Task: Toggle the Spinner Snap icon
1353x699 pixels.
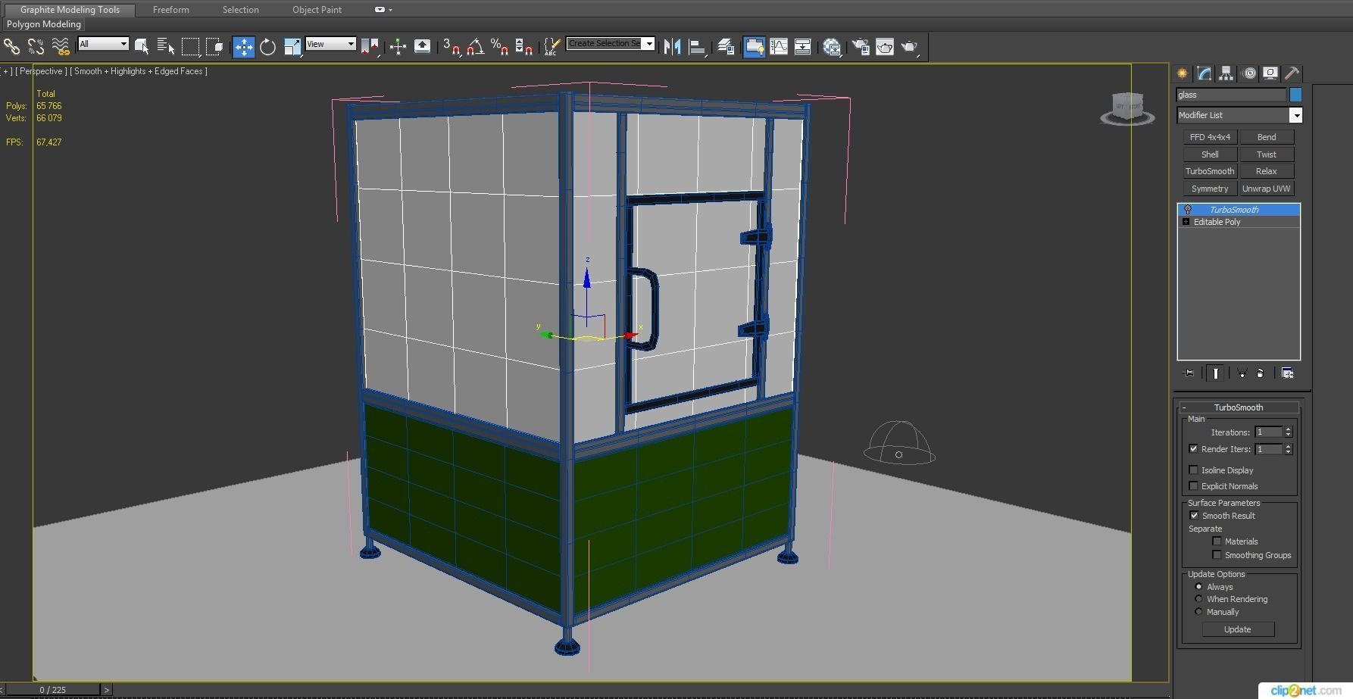Action: click(x=523, y=47)
